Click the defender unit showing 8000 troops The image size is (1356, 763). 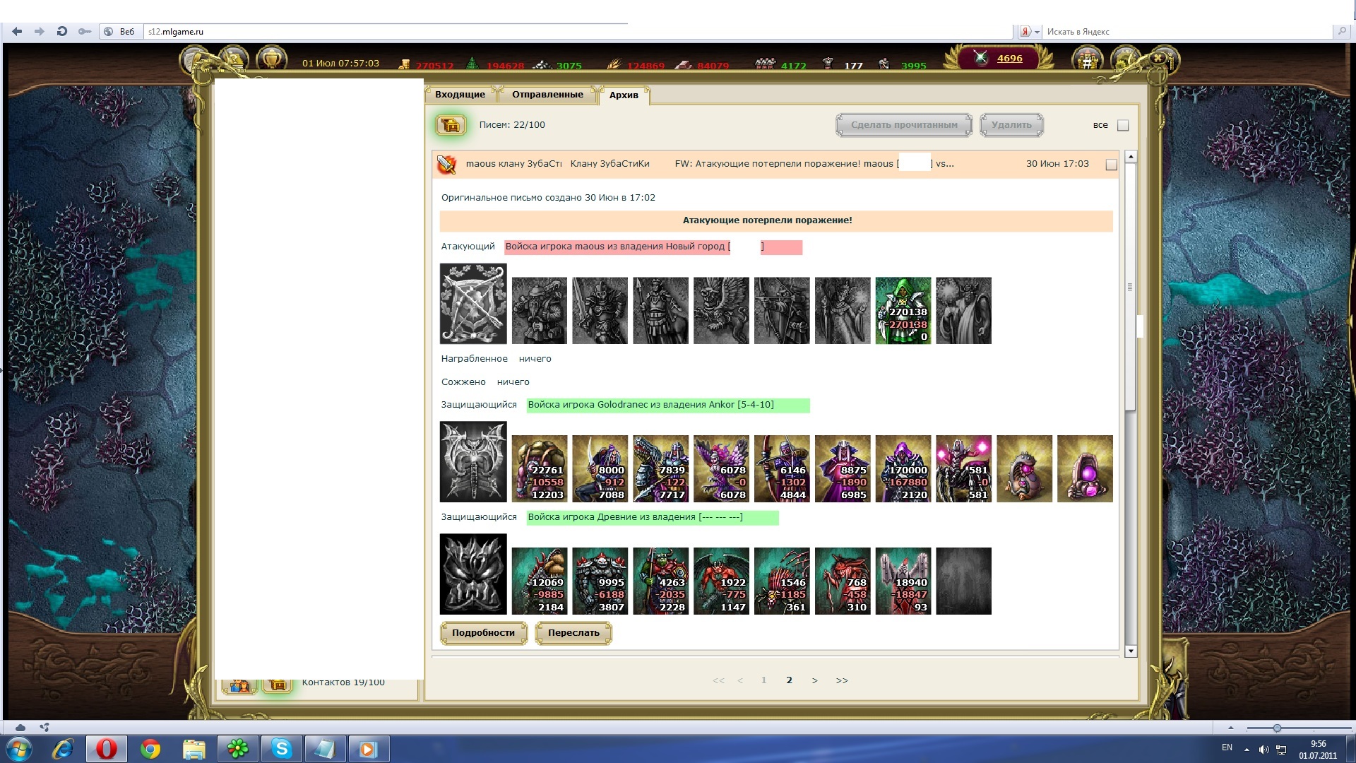tap(600, 469)
